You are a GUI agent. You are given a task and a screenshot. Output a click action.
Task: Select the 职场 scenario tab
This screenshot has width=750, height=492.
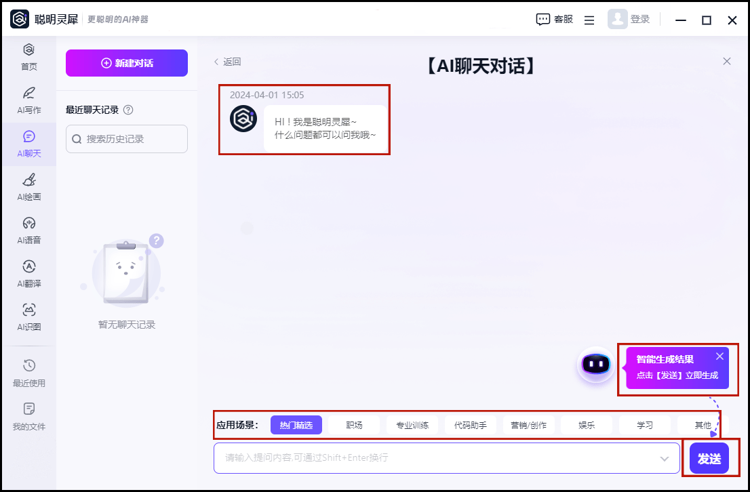pos(354,425)
